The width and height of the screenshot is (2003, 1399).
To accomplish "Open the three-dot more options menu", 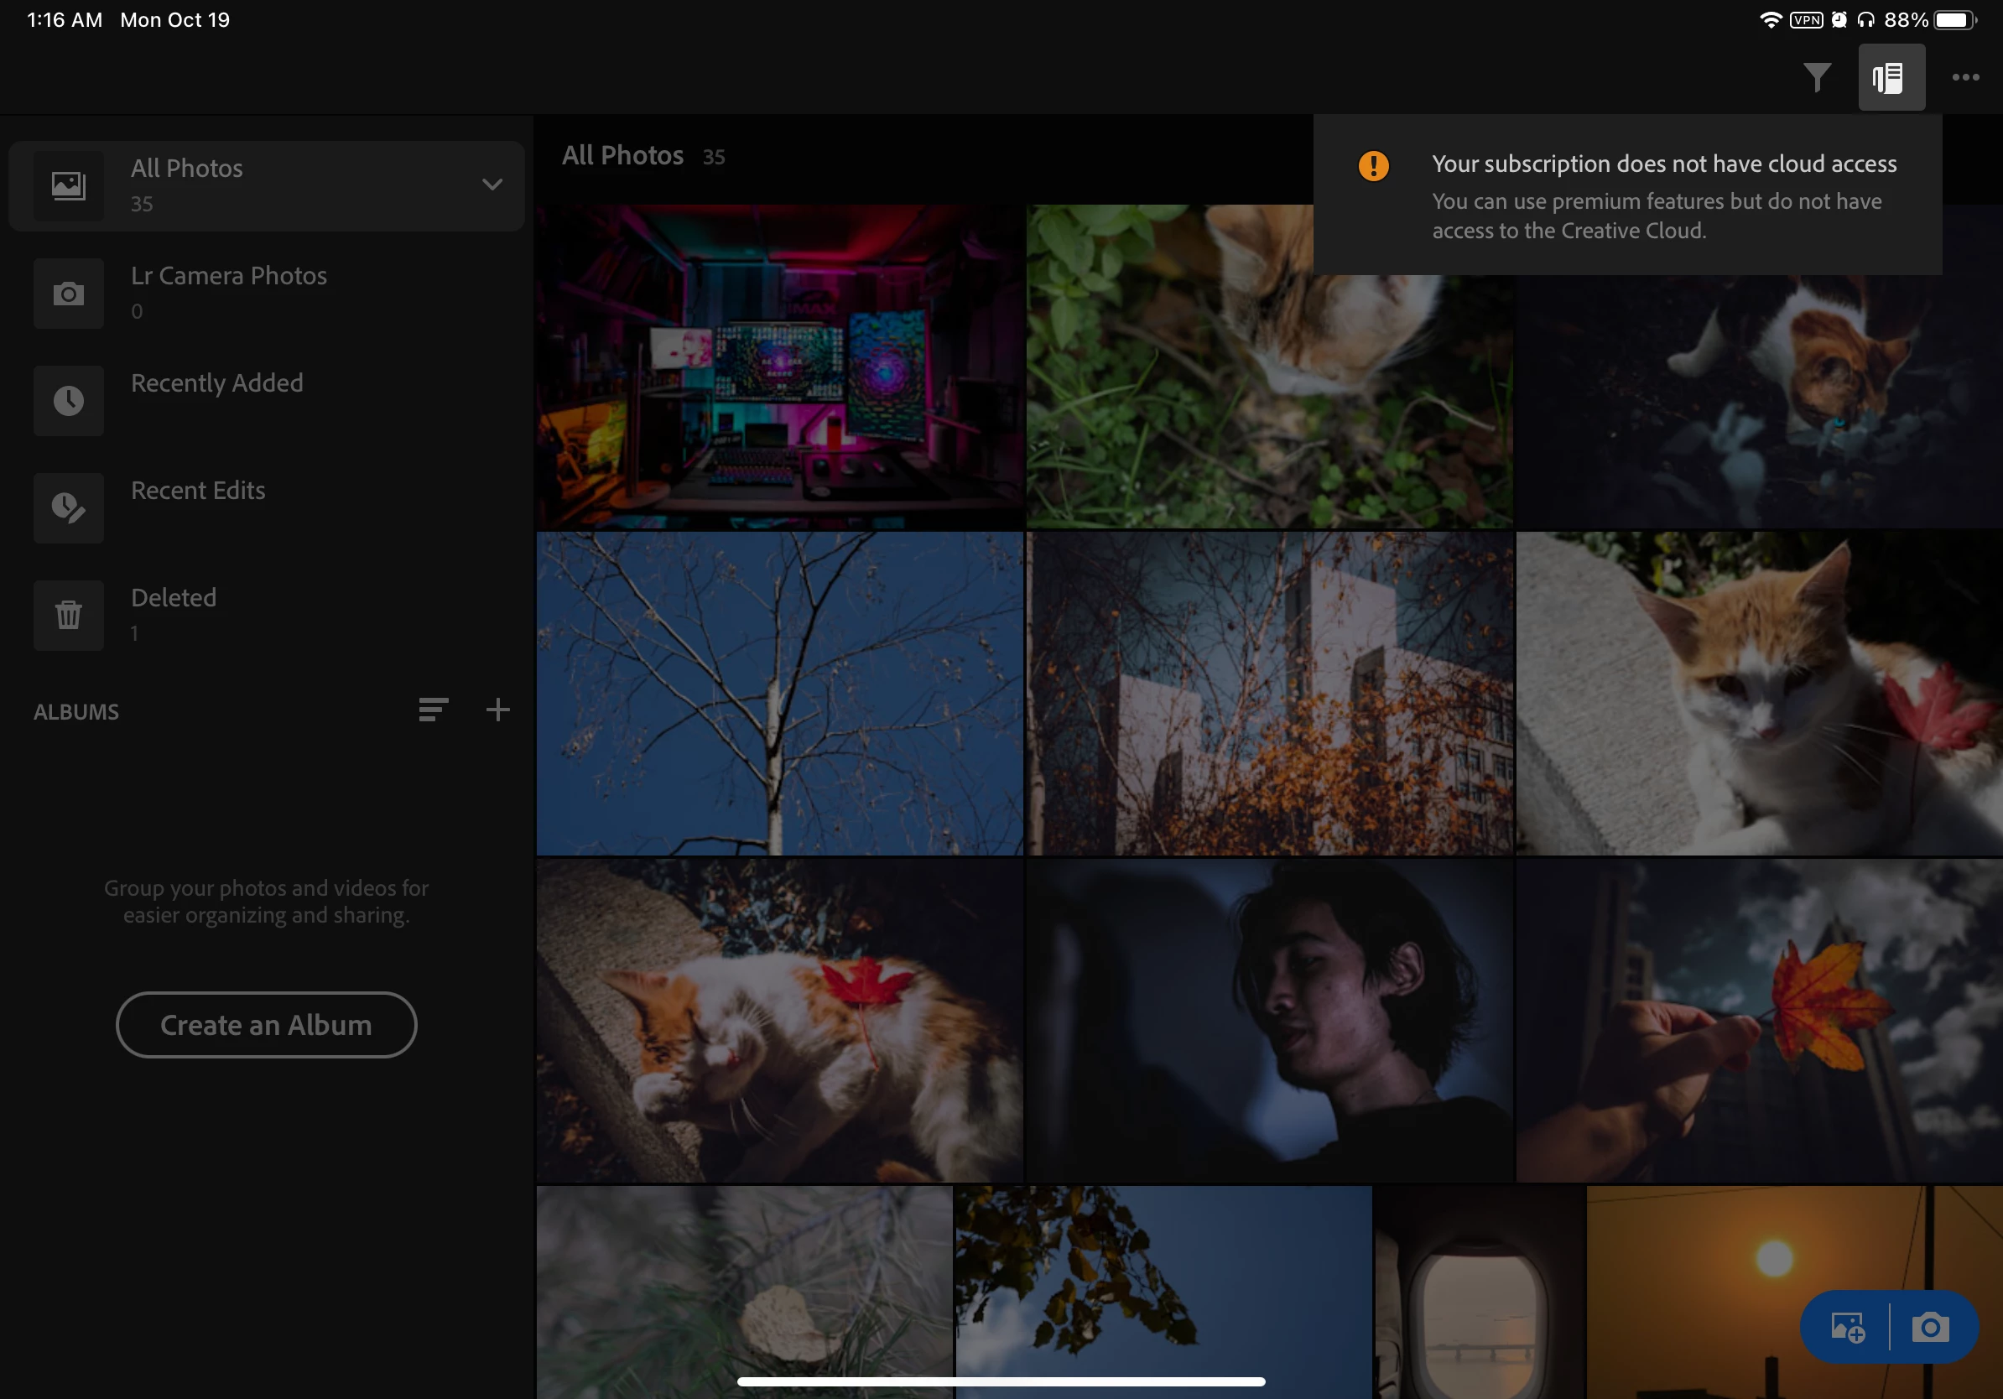I will [x=1964, y=78].
